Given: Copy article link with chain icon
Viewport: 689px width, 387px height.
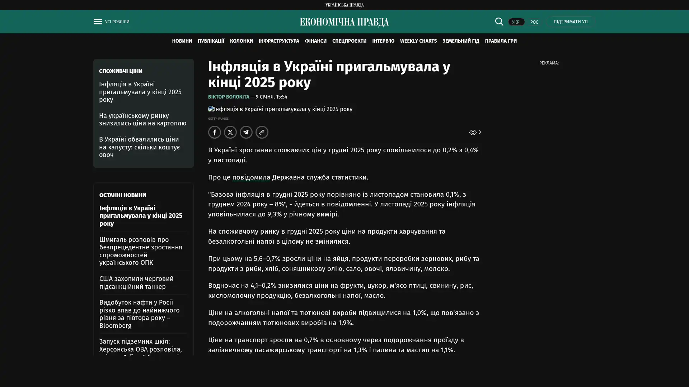Looking at the screenshot, I should tap(262, 132).
